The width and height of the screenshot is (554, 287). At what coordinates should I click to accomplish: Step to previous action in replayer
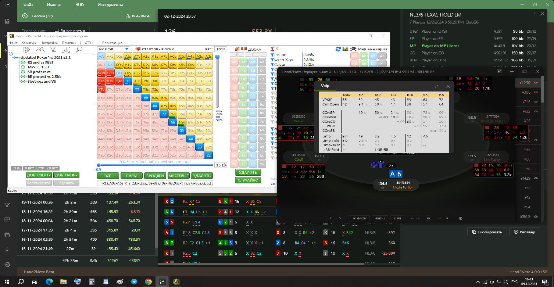click(x=332, y=218)
